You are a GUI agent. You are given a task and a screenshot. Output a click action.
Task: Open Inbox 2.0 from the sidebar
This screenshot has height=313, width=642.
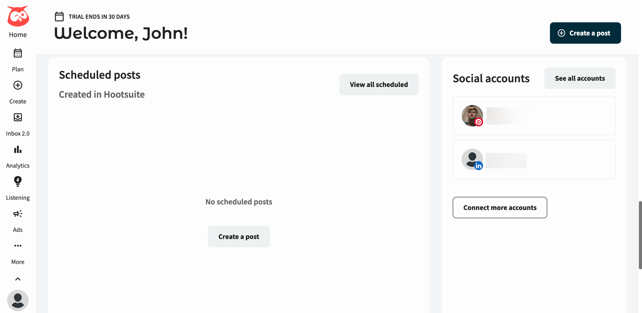coord(18,117)
